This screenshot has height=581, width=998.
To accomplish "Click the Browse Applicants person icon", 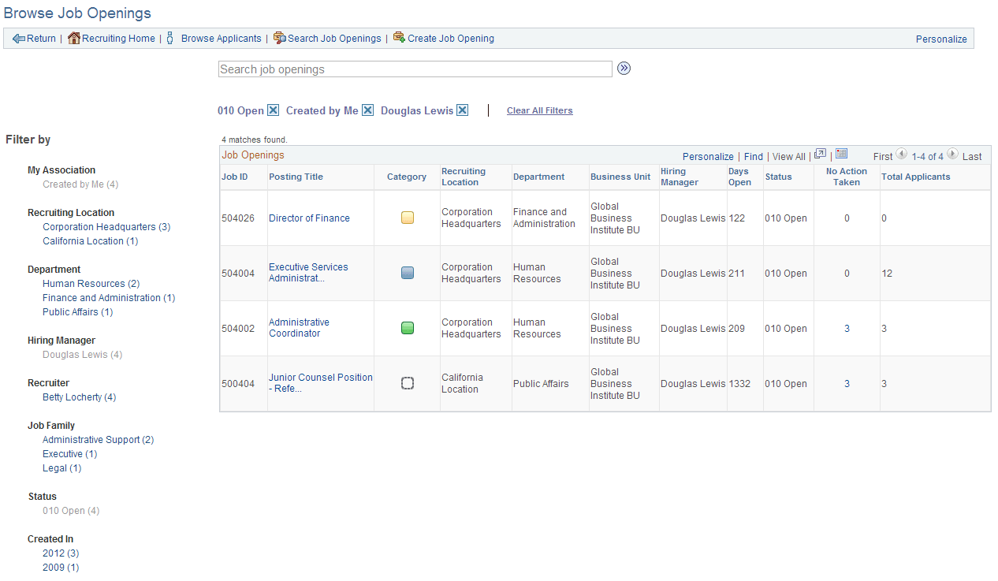I will click(170, 38).
